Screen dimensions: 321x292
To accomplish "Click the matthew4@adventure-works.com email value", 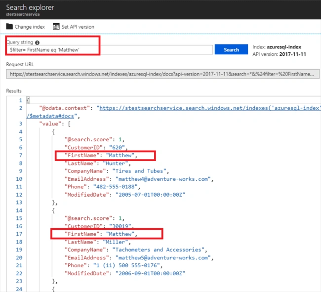I will [163, 179].
